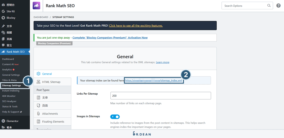The width and height of the screenshot is (284, 138).
Task: Click the paperclip icon for Attachments
Action: click(x=38, y=114)
